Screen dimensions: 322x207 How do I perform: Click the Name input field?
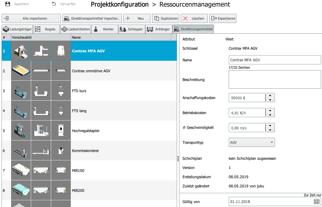275,60
